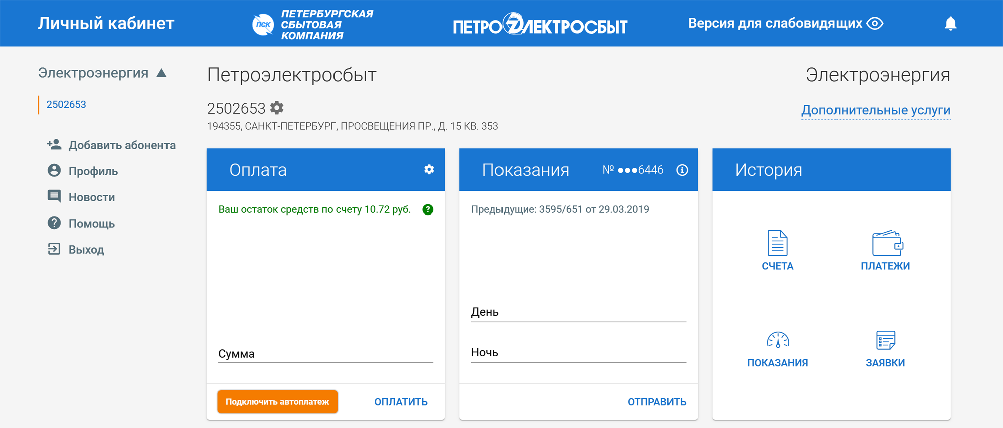The height and width of the screenshot is (428, 1003).
Task: Show meter info via the Показания info icon
Action: click(682, 170)
